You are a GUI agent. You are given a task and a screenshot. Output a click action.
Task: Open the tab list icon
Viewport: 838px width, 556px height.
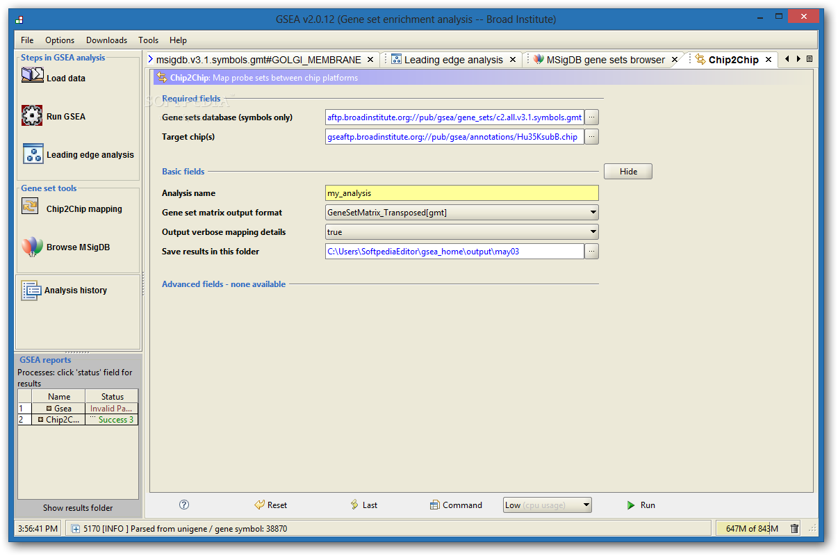click(x=810, y=59)
